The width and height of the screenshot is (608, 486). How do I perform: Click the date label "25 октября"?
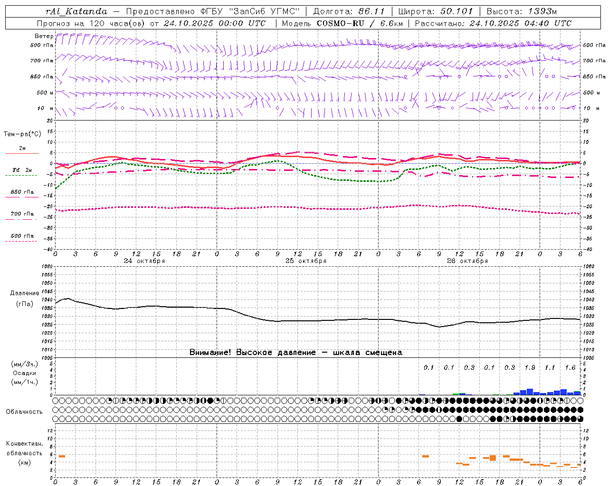pyautogui.click(x=306, y=261)
